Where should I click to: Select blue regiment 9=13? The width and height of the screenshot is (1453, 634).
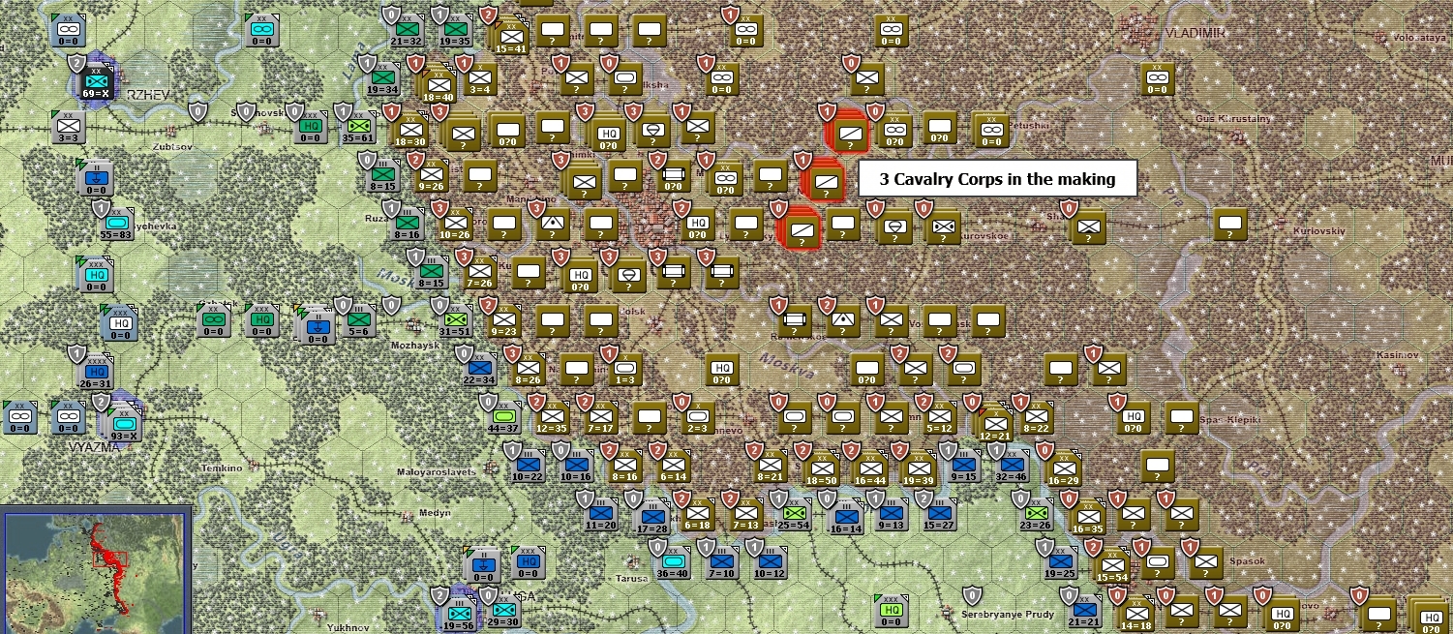point(891,513)
